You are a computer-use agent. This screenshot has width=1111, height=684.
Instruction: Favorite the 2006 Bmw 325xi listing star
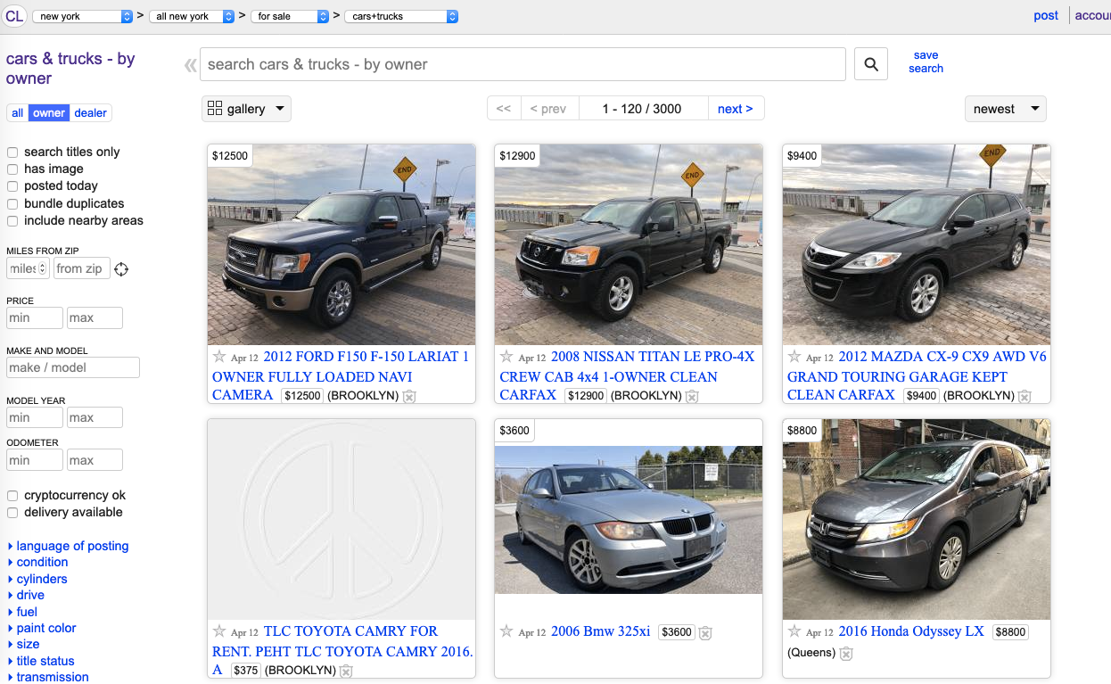point(506,630)
